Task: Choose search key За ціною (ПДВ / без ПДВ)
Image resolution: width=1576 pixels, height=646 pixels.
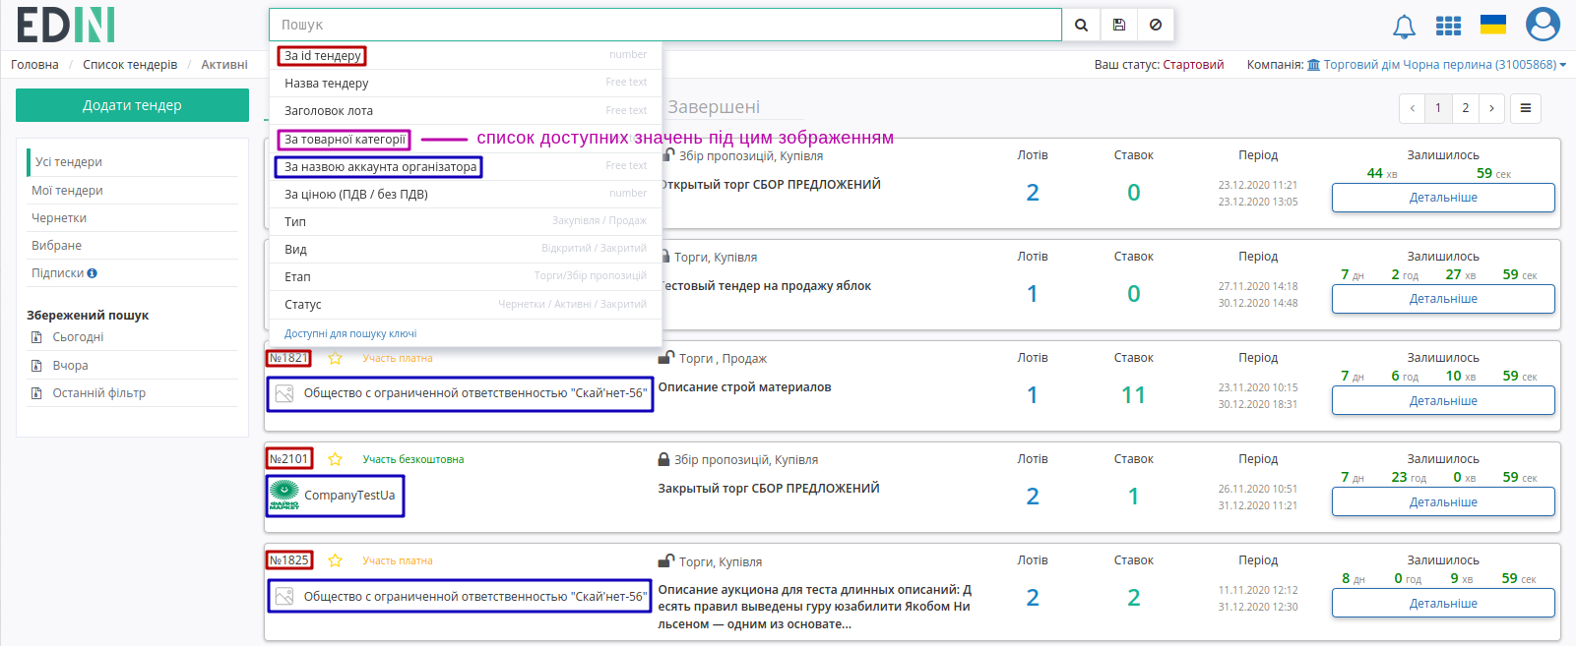Action: coord(466,194)
